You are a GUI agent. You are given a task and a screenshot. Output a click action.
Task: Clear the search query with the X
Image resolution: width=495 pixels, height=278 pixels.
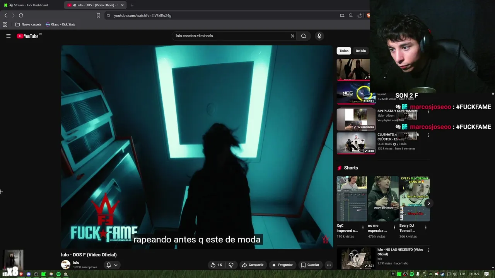tap(292, 36)
